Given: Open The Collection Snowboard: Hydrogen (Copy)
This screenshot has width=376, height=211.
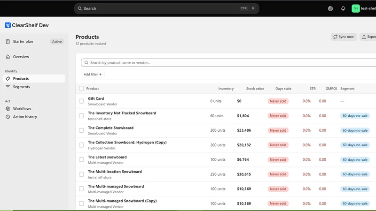Looking at the screenshot, I should point(127,143).
